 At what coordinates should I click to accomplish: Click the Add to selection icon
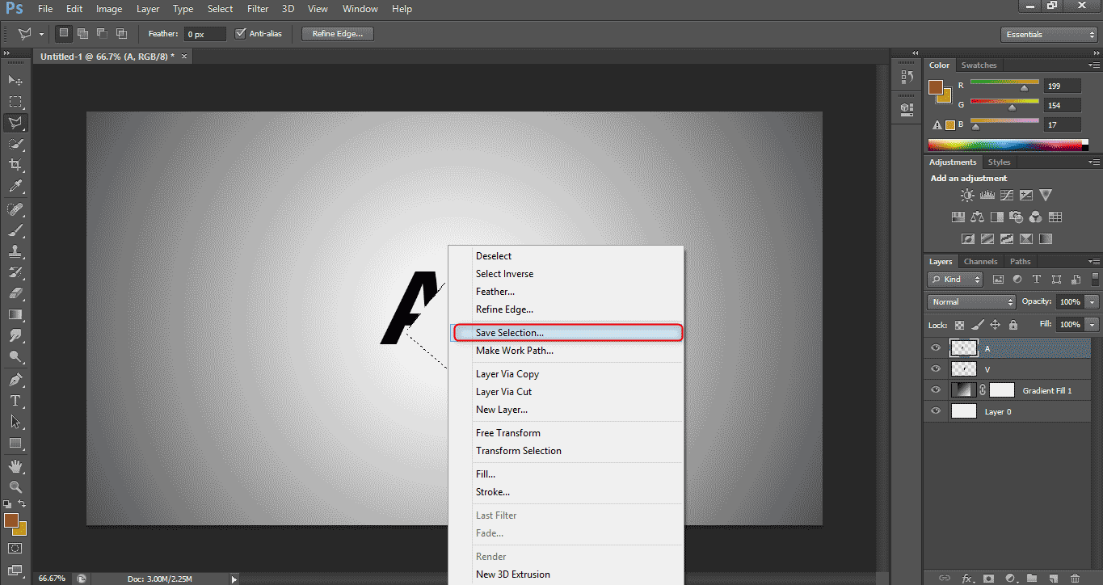coord(83,34)
